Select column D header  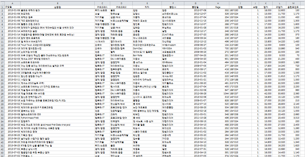[x=122, y=3]
